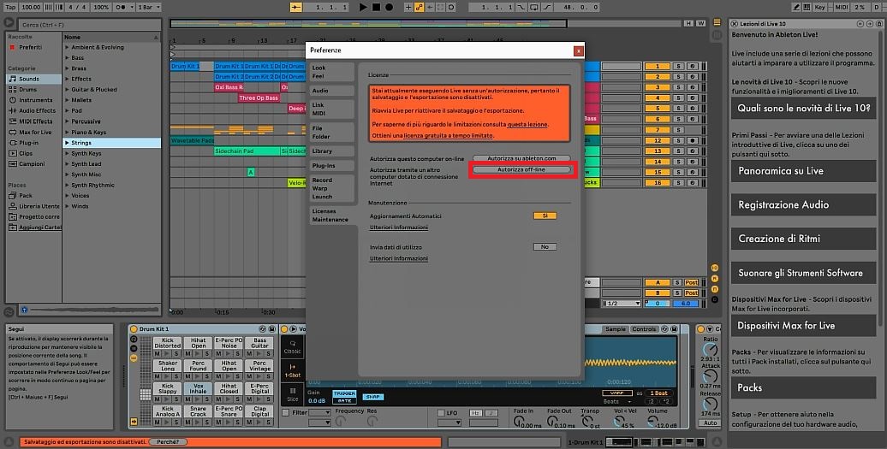The width and height of the screenshot is (887, 449).
Task: Start playback with the Play button
Action: (363, 8)
